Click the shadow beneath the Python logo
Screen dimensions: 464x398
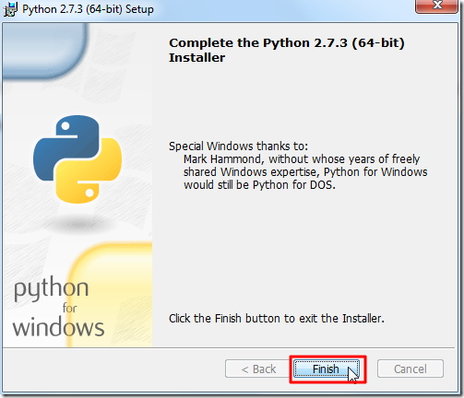pos(79,225)
